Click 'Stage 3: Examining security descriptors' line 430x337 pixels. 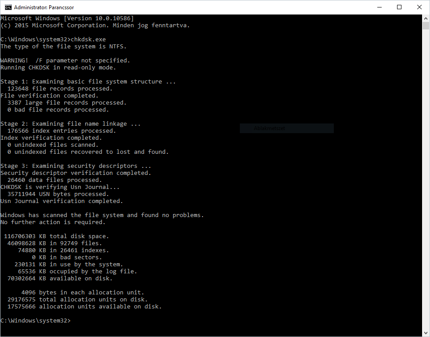tap(76, 166)
